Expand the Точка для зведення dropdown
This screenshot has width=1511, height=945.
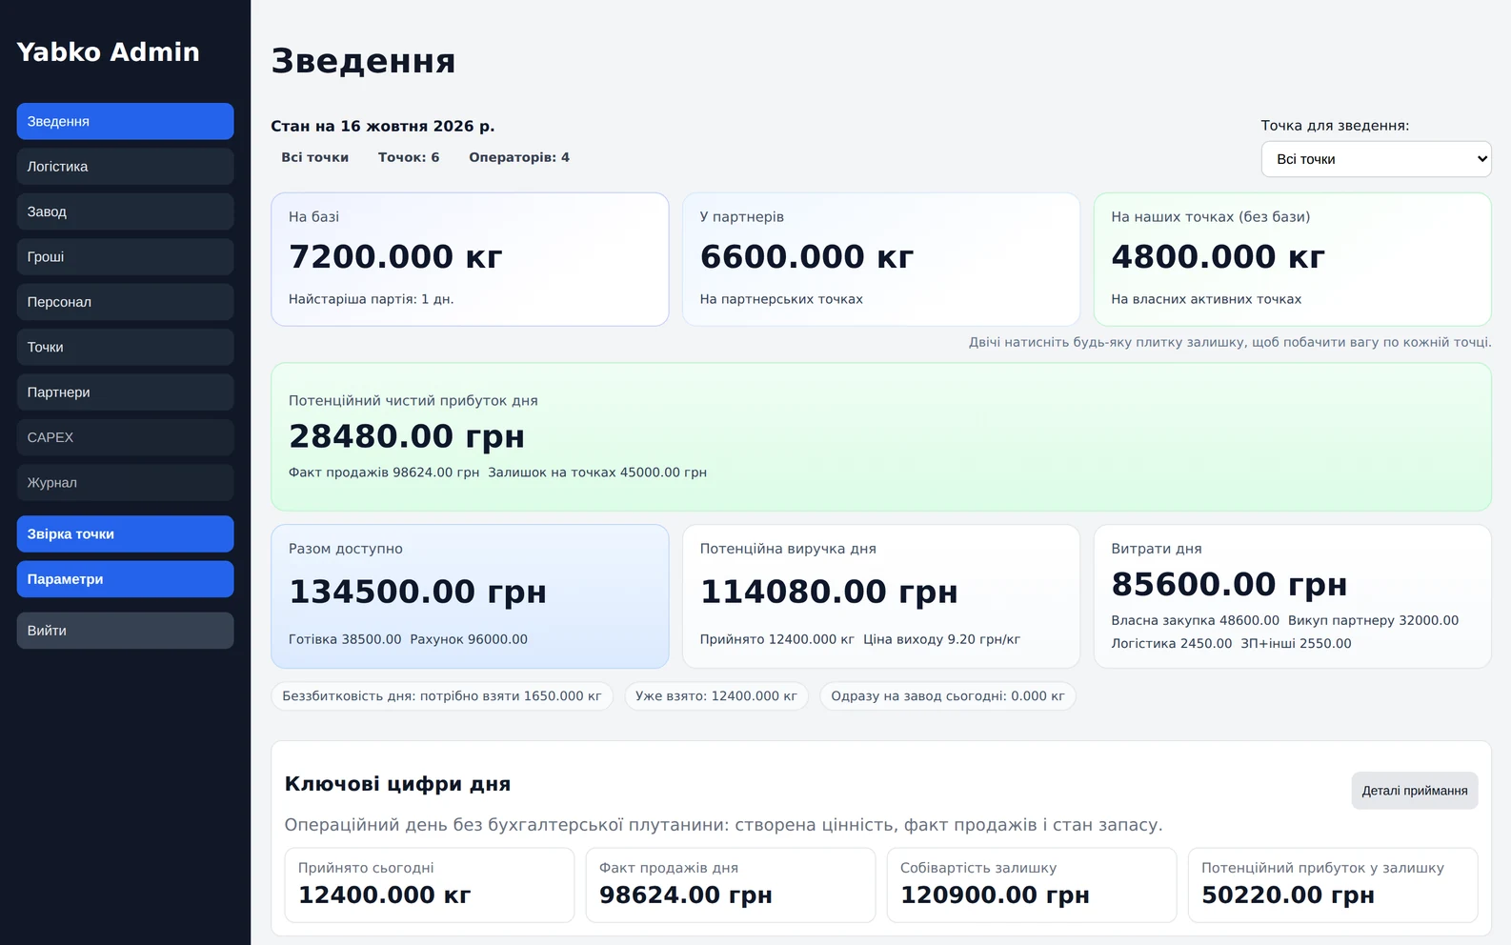point(1376,159)
